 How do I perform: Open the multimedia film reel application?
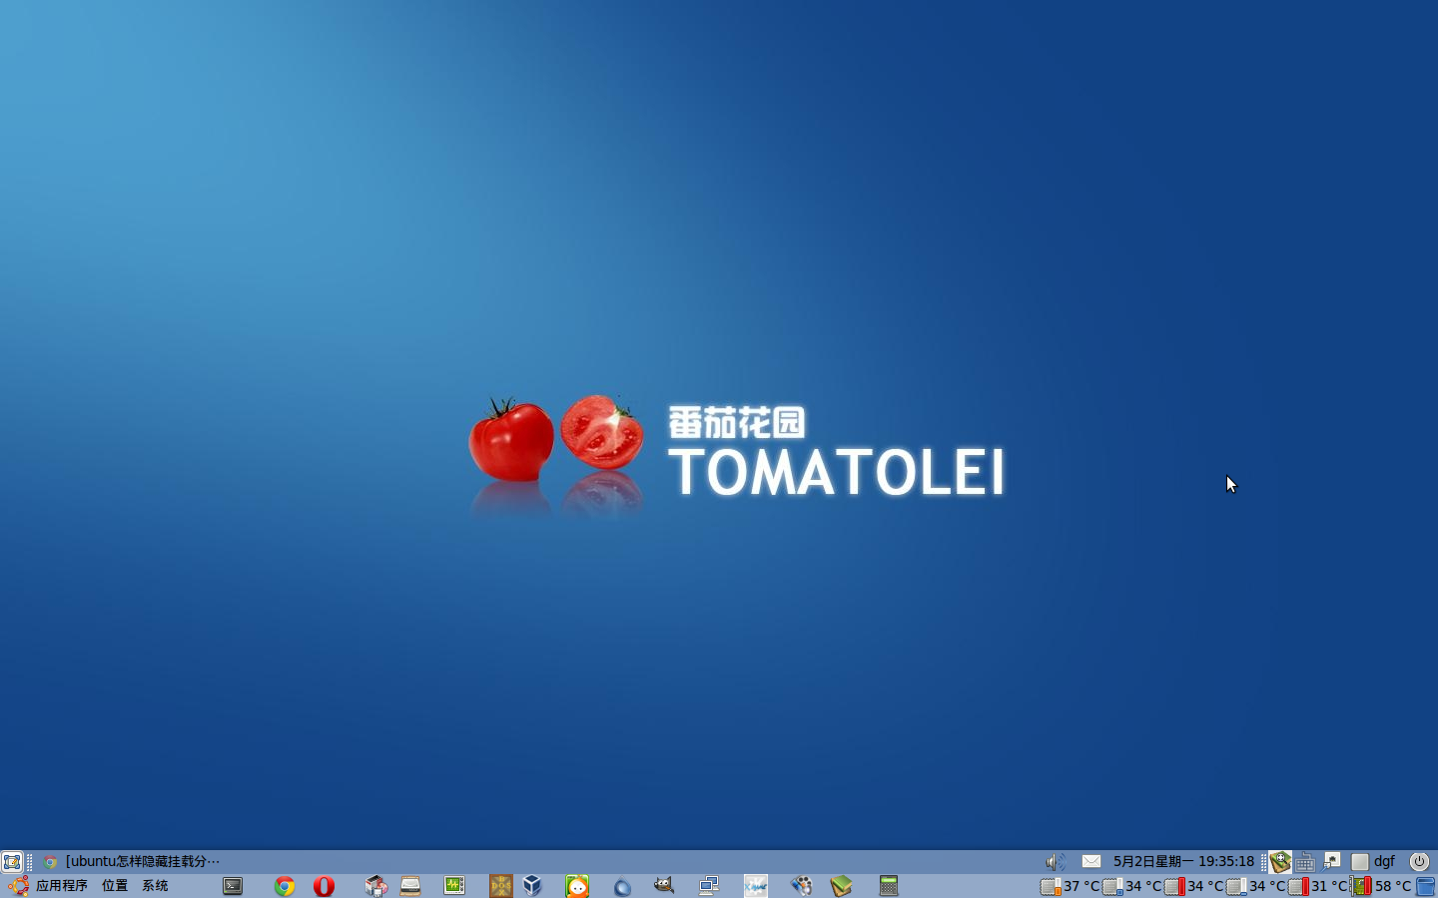[x=801, y=886]
